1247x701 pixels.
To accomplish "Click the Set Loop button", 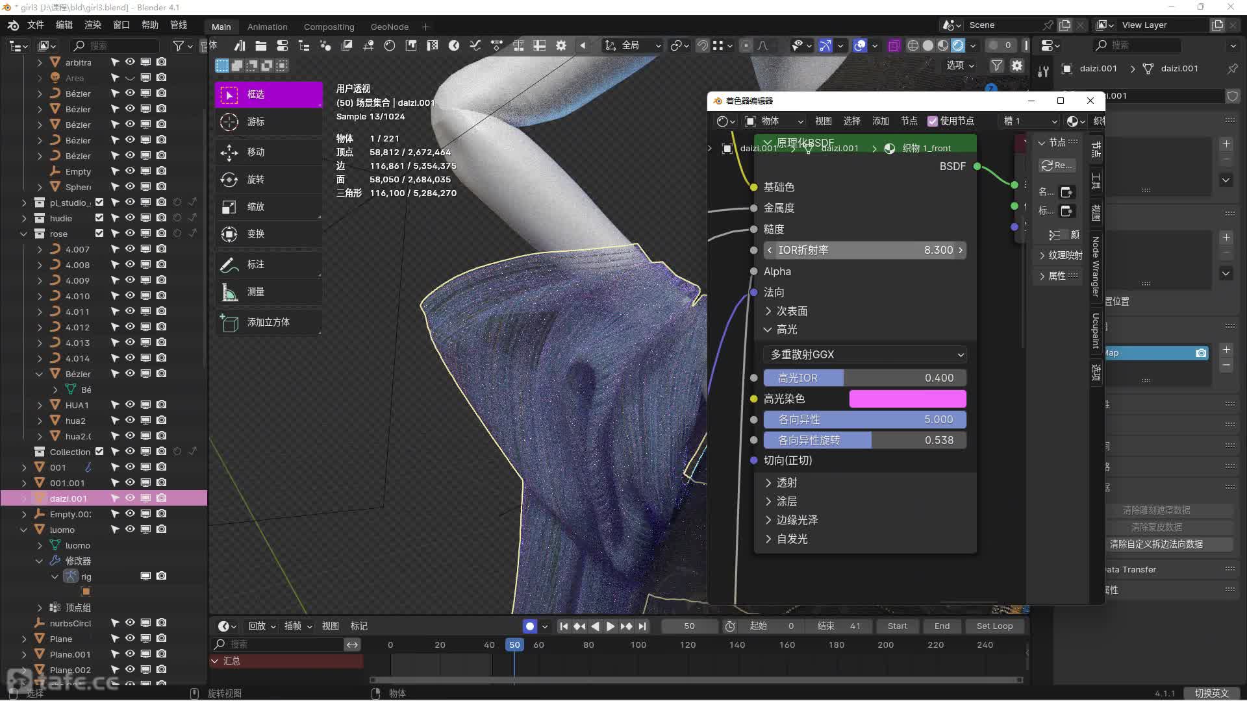I will pos(994,626).
